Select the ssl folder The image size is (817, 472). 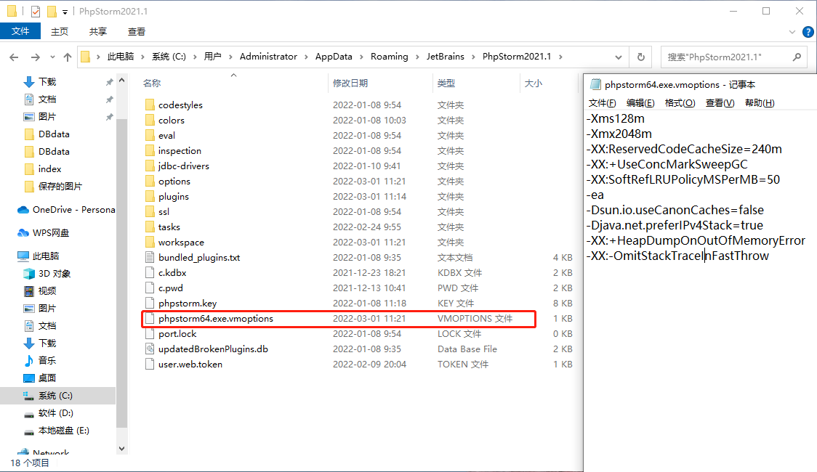click(x=164, y=212)
